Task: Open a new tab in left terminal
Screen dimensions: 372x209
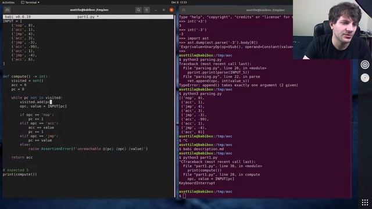Action: (8, 10)
